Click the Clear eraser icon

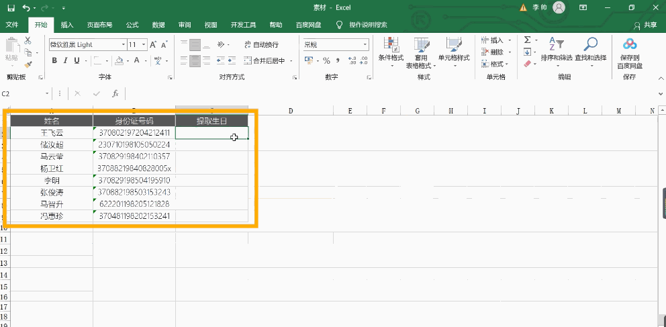point(528,64)
